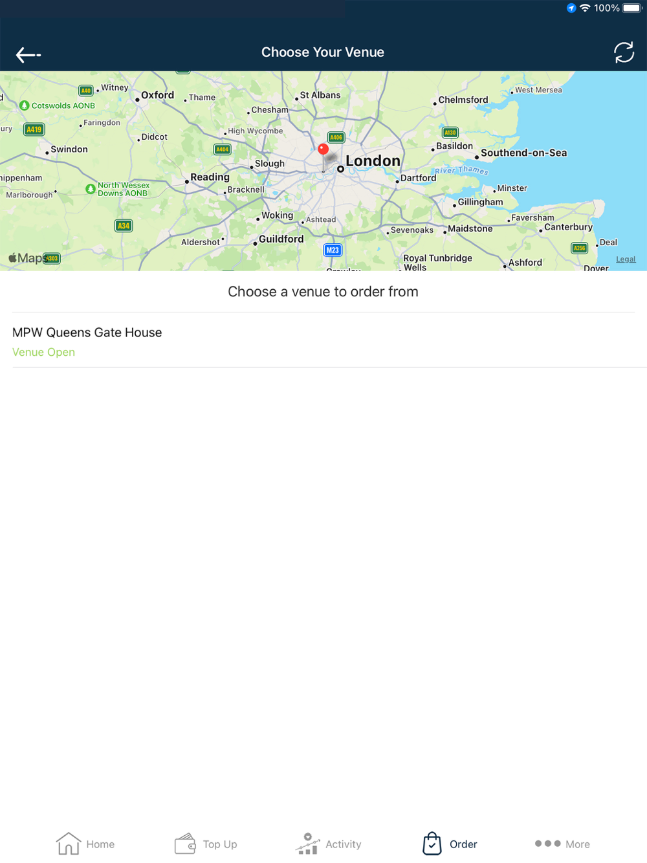Open the More three-dots icon
This screenshot has width=647, height=863.
[547, 844]
